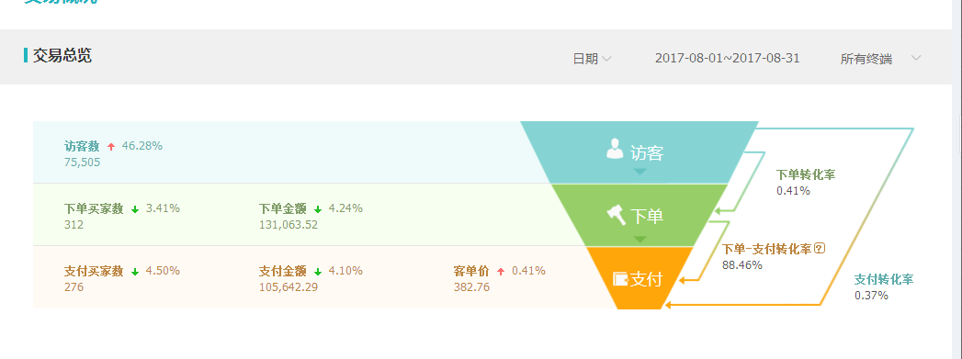
Task: Click the orange 支付 funnel segment
Action: [x=639, y=277]
